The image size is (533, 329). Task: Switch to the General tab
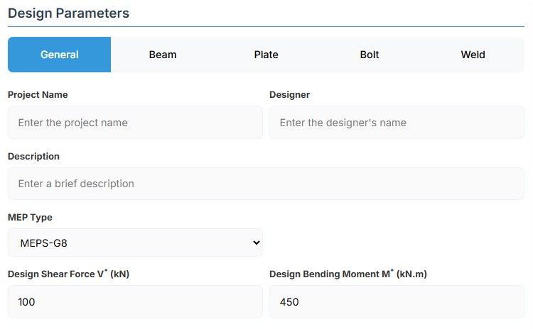(60, 55)
